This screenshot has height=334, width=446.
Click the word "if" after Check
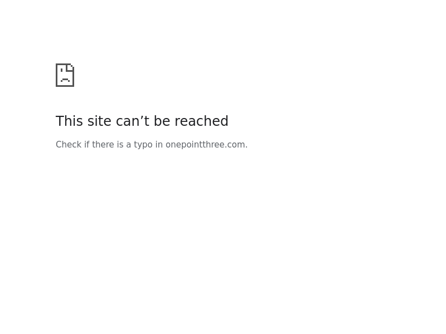coord(87,145)
